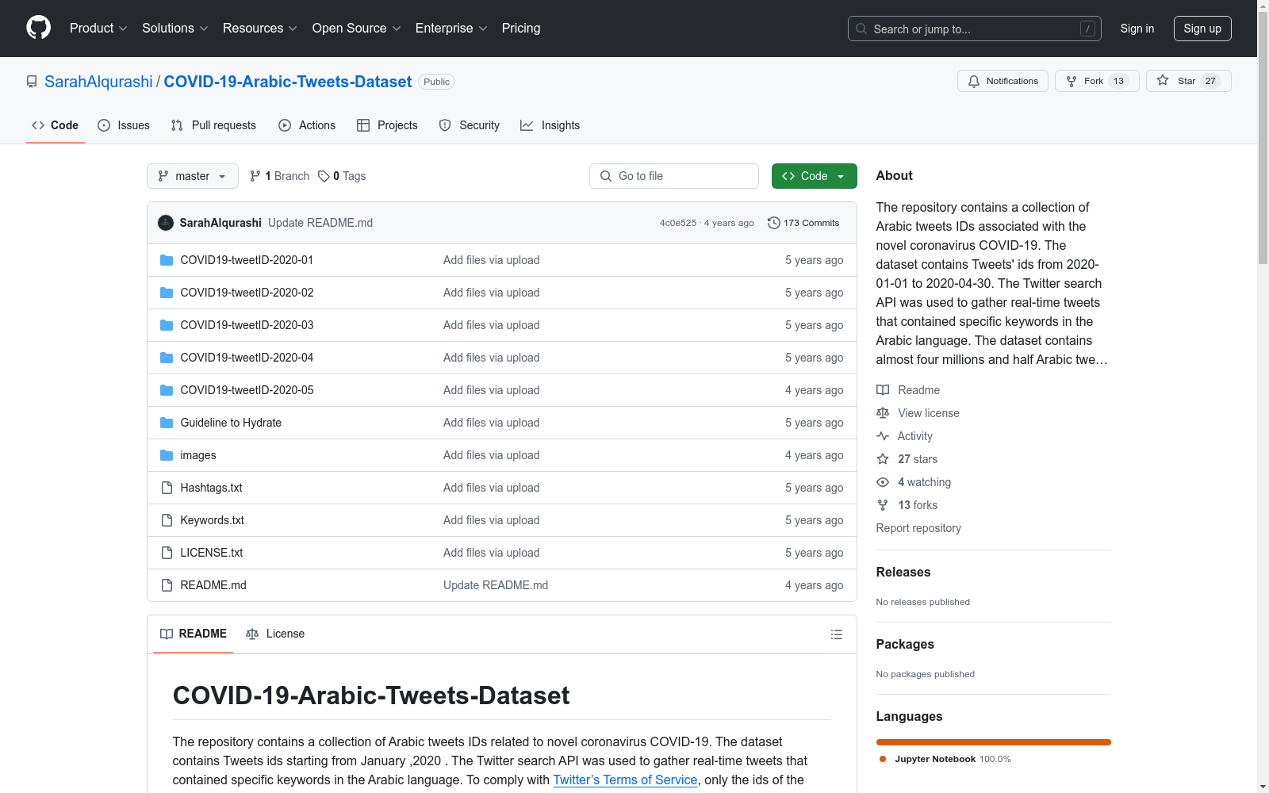Click the Go to file input
The image size is (1269, 793).
pos(674,176)
